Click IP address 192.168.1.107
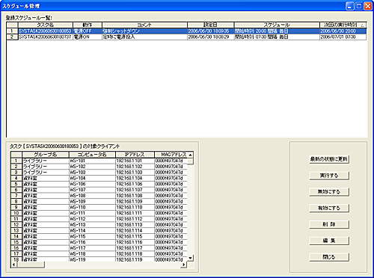Image resolution: width=374 pixels, height=278 pixels. 135,190
